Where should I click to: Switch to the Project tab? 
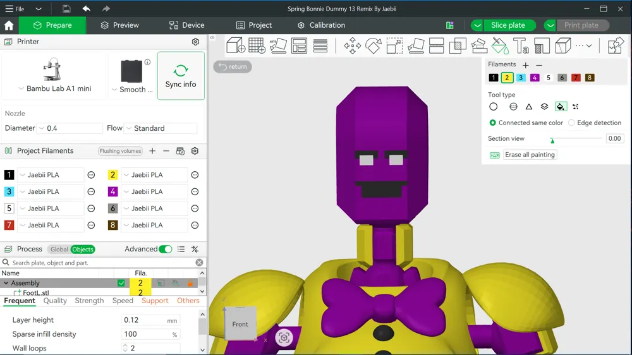tap(254, 25)
